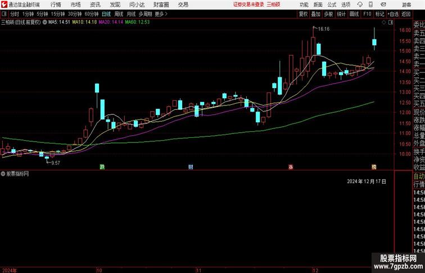425x273 pixels.
Task: Open the 行情 menu
Action: coord(56,4)
